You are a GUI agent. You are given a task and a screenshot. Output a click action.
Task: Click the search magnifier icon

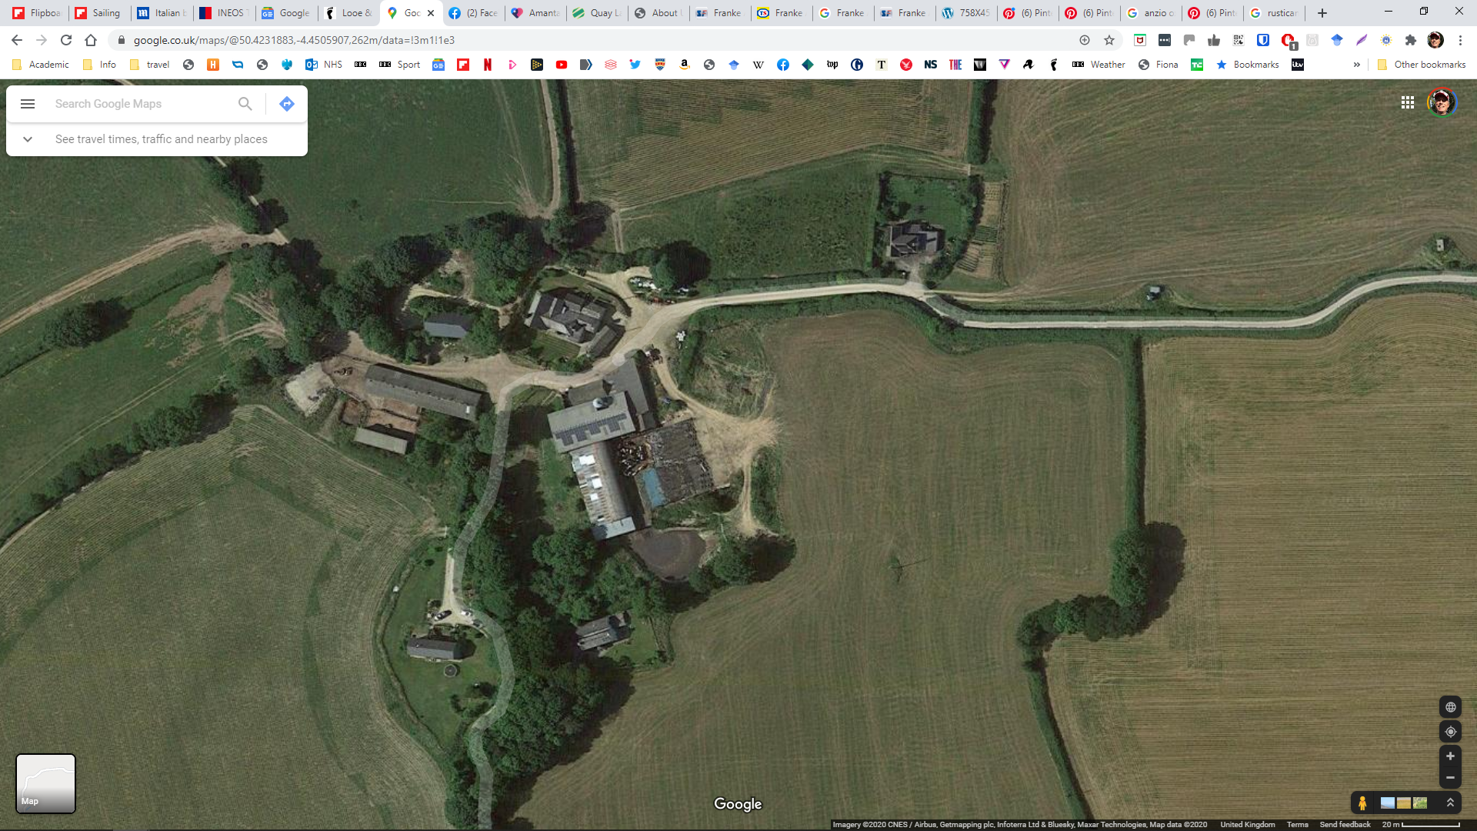(245, 104)
